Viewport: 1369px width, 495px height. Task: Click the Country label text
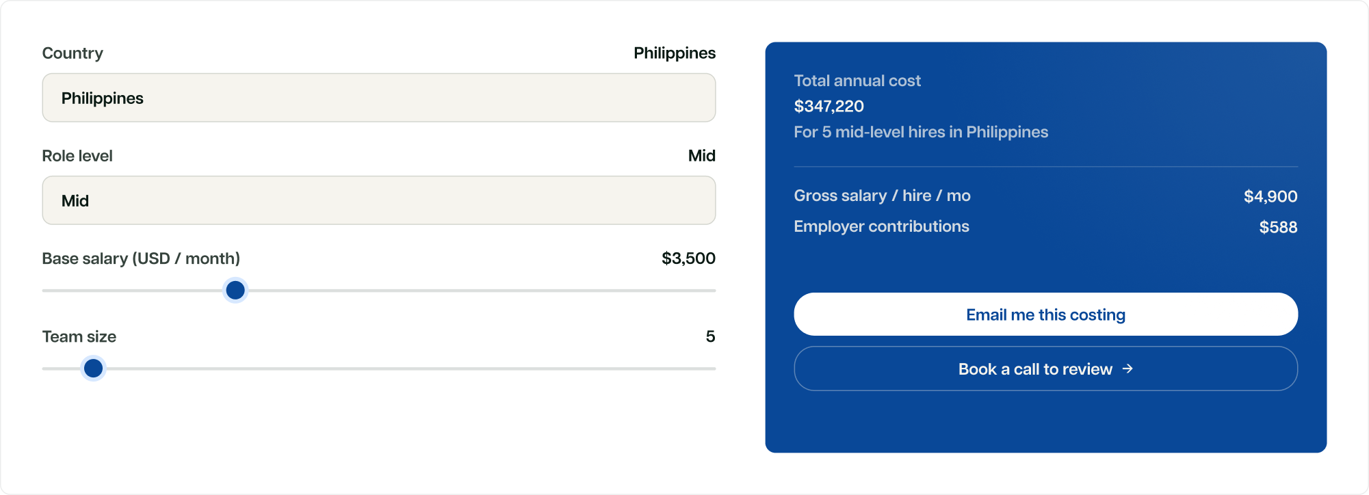73,53
